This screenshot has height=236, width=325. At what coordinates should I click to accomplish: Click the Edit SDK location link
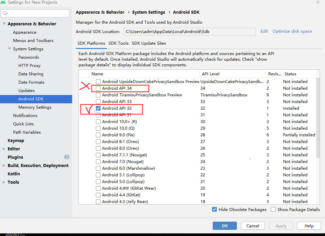264,31
